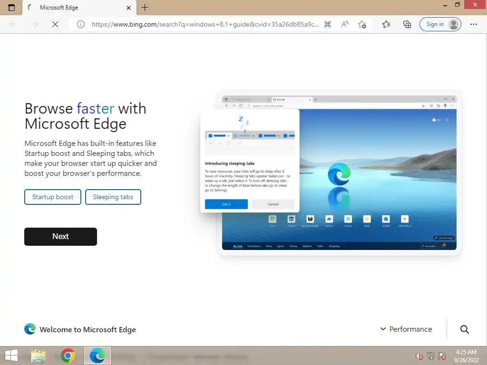The width and height of the screenshot is (487, 365).
Task: Continue with the Next button
Action: 60,237
